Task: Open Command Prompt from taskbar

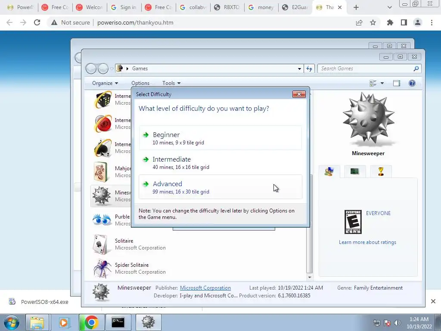Action: pos(118,322)
